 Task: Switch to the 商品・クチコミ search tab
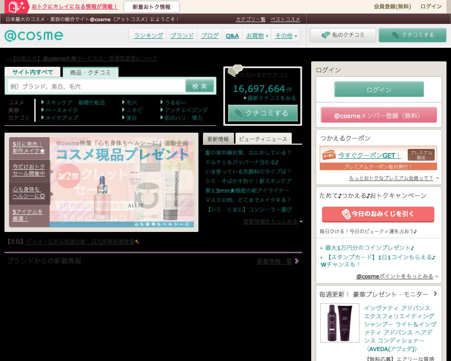[90, 72]
